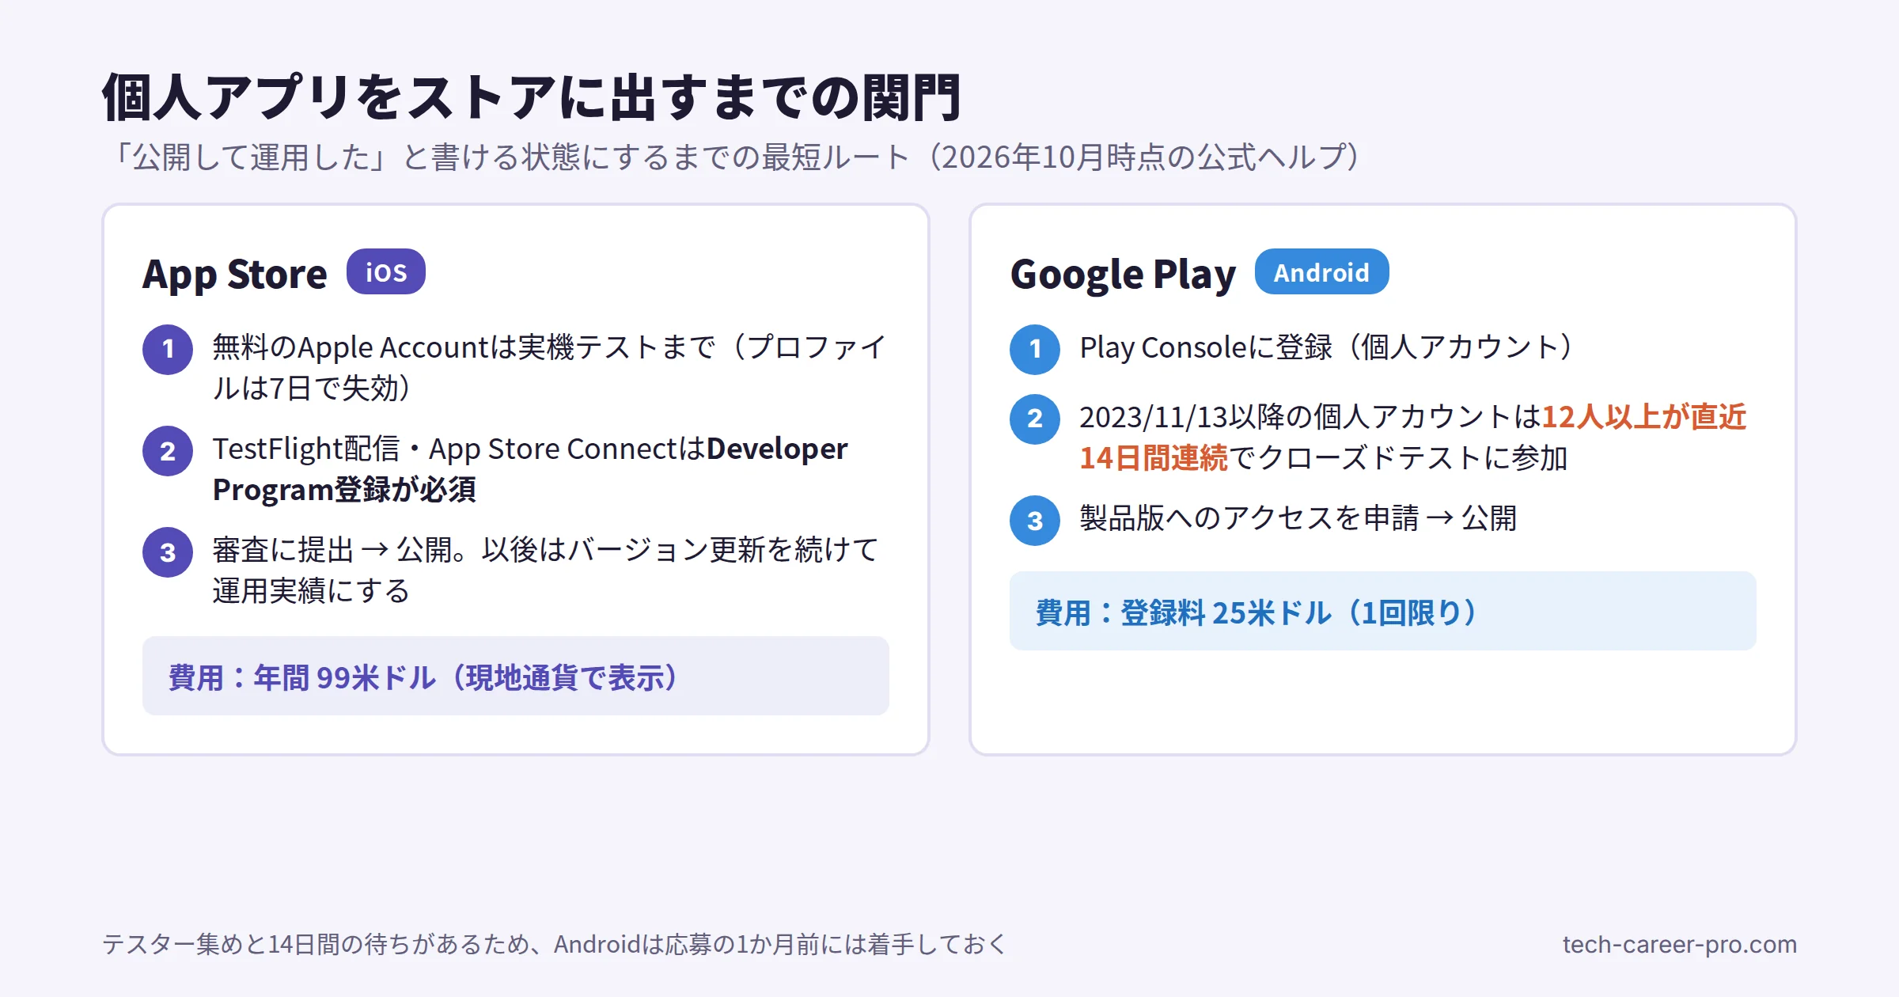Click App Store step 2 about TestFlight配信
Image resolution: width=1899 pixels, height=997 pixels.
[x=514, y=469]
